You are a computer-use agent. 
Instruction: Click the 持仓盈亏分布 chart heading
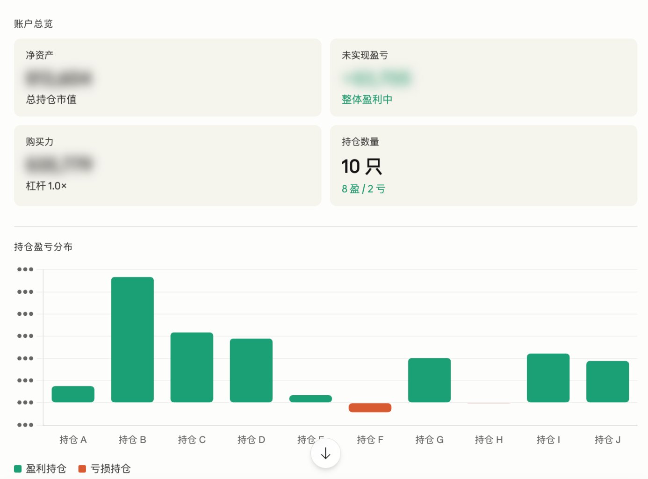tap(43, 247)
